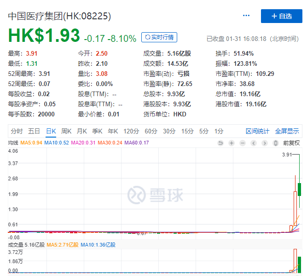Click the latest green candlestick on chart
Image resolution: width=307 pixels, height=276 pixels.
[300, 189]
